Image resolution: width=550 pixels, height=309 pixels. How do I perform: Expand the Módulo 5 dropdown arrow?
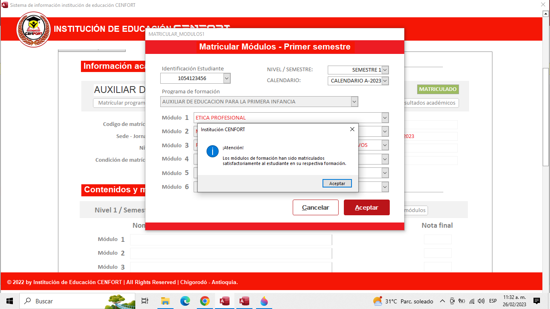click(x=385, y=173)
